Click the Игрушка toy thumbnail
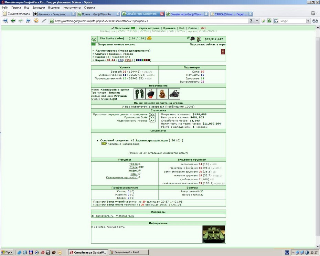320x256 pixels. click(163, 94)
